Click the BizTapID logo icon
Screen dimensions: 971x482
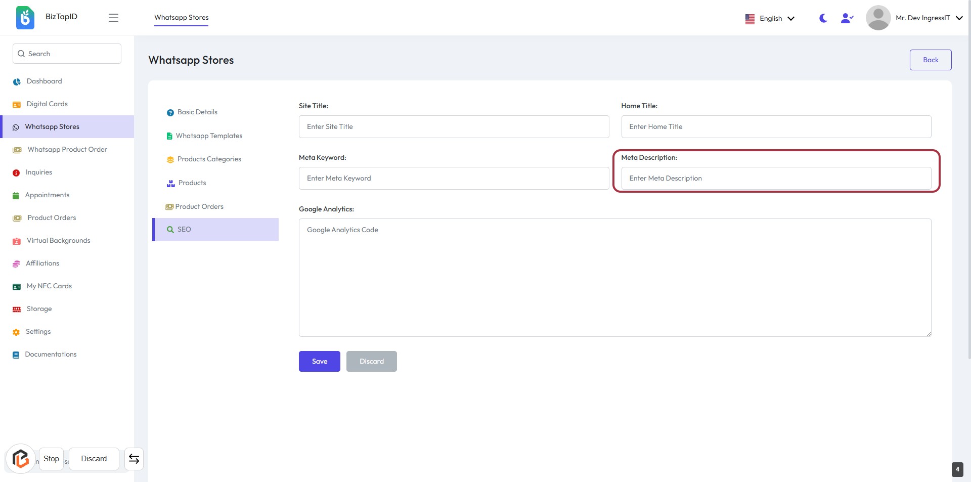pos(25,18)
